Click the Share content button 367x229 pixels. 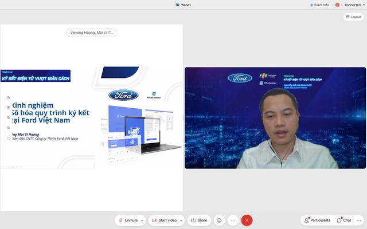pyautogui.click(x=199, y=220)
